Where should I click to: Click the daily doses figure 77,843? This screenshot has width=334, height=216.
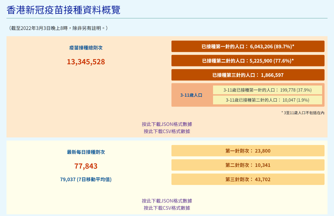[x=86, y=166]
